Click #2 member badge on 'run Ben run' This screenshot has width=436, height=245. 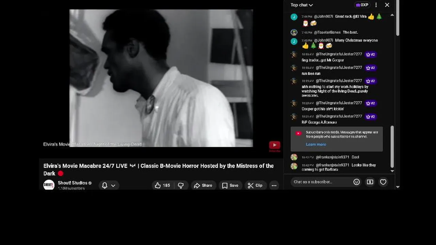click(371, 68)
